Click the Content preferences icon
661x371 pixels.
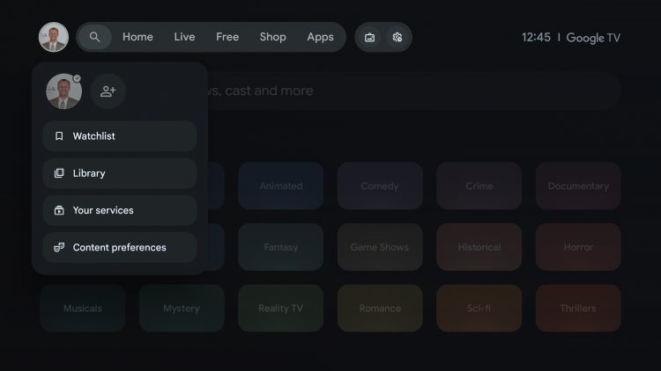click(59, 247)
